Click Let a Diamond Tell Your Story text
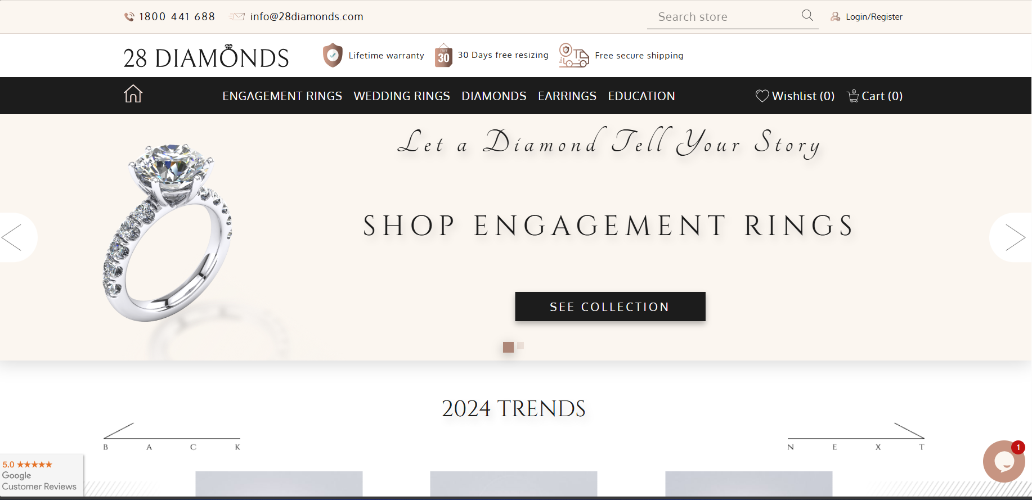 [x=609, y=142]
